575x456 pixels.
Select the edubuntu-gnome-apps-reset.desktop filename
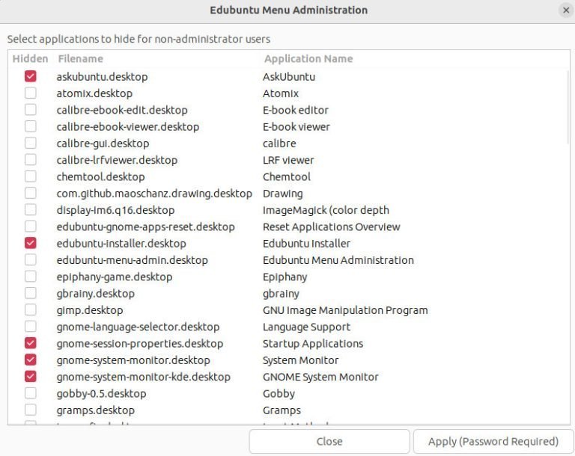point(145,227)
